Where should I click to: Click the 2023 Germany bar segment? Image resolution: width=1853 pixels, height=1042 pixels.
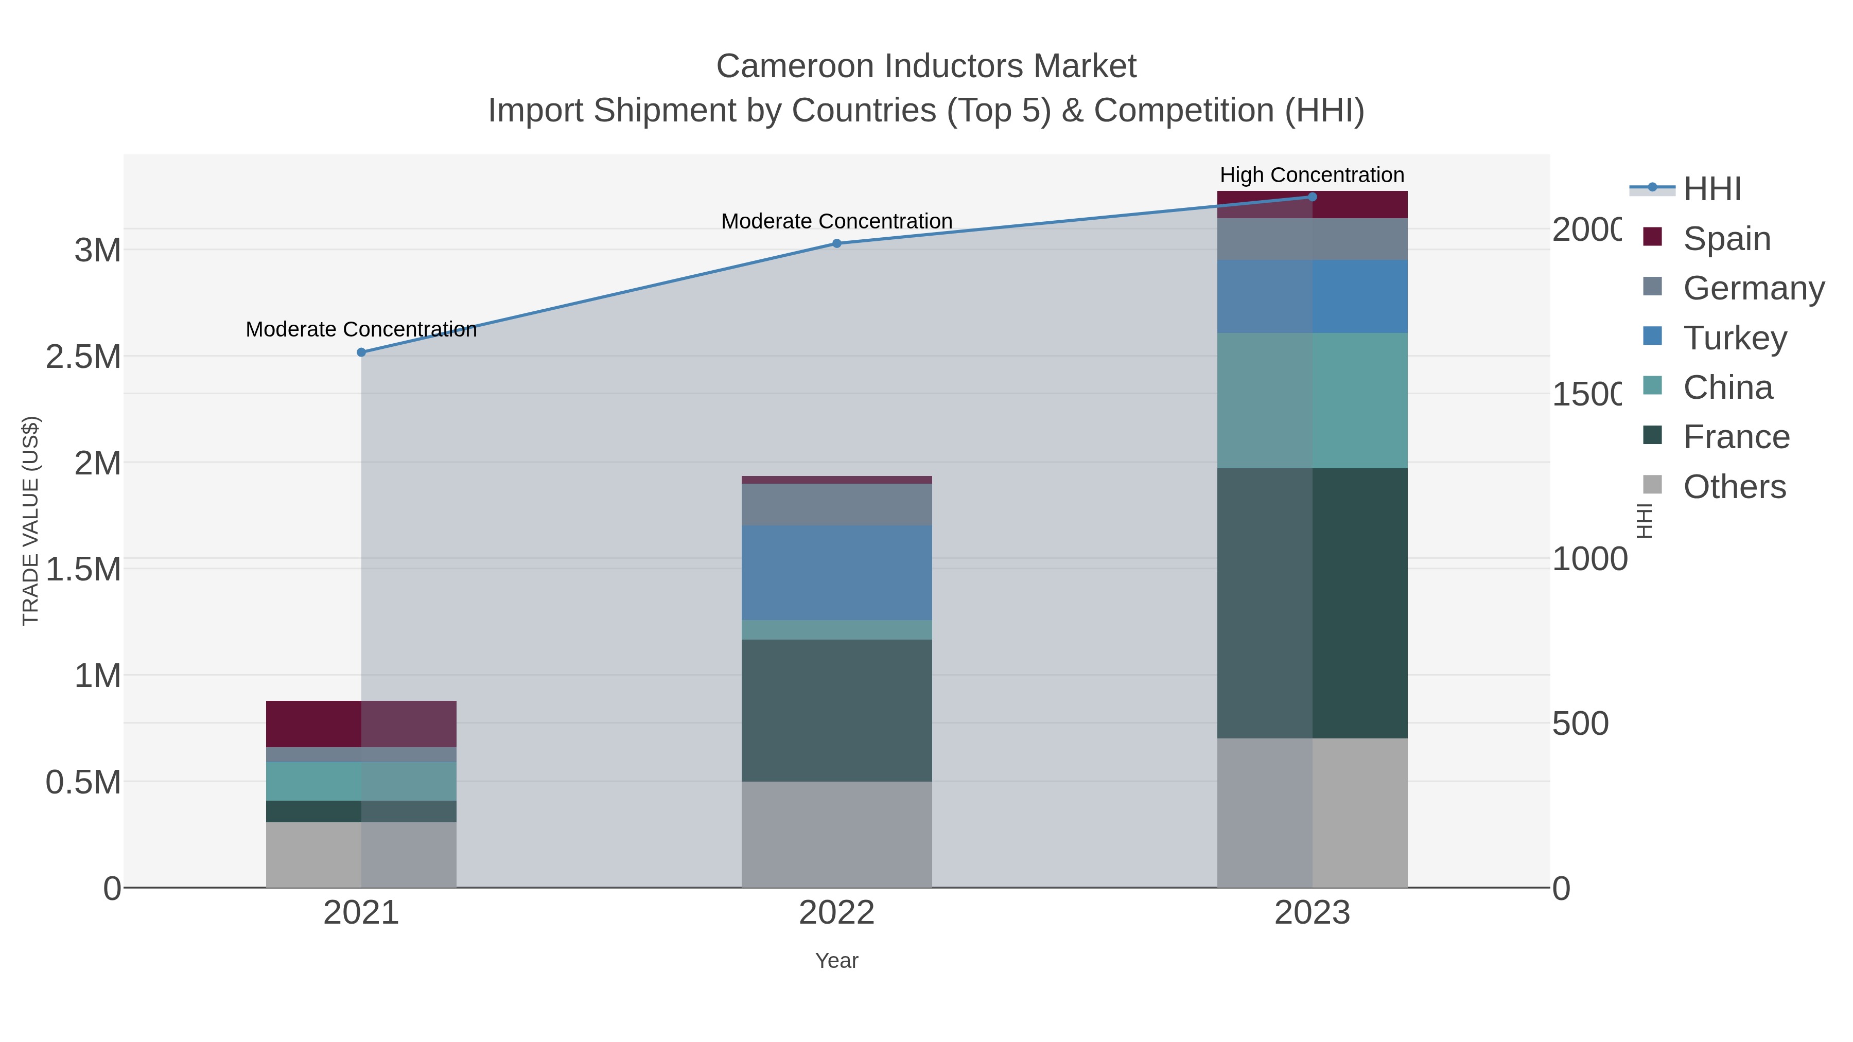pos(1312,239)
